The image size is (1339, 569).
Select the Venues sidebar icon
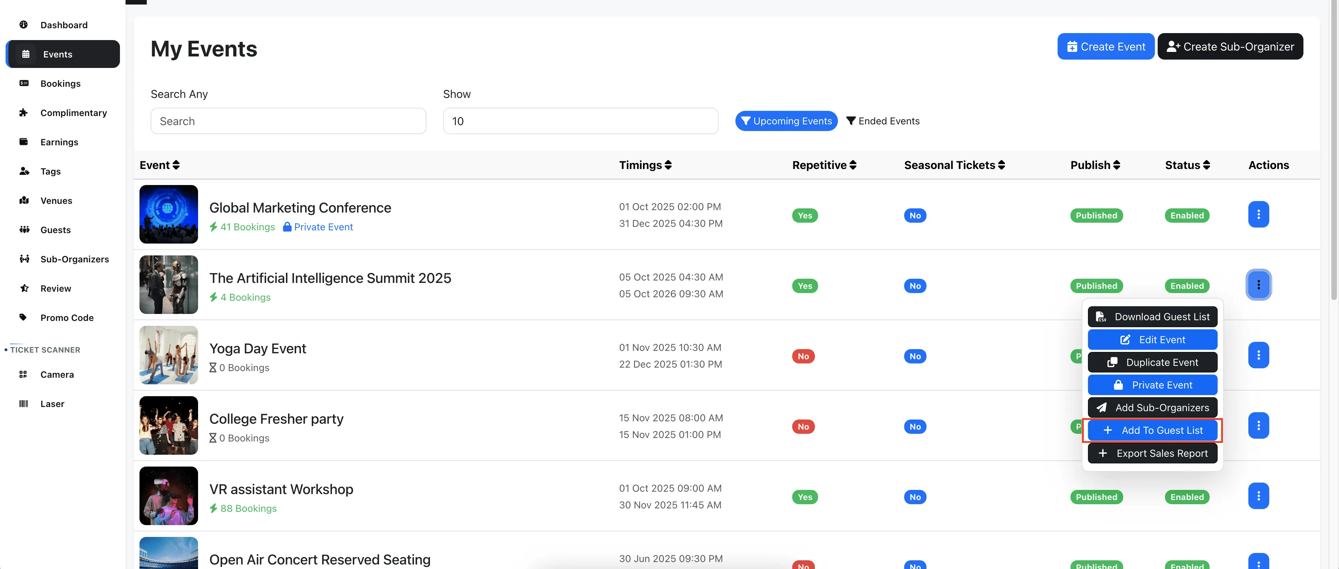24,201
